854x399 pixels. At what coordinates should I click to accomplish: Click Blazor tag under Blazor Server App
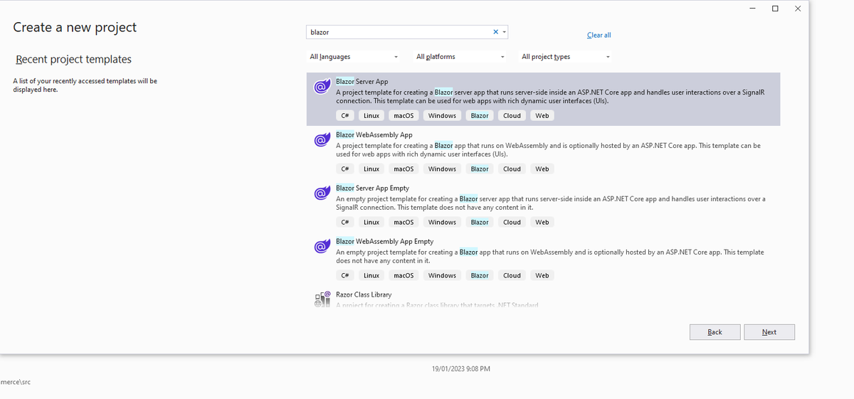(x=480, y=115)
